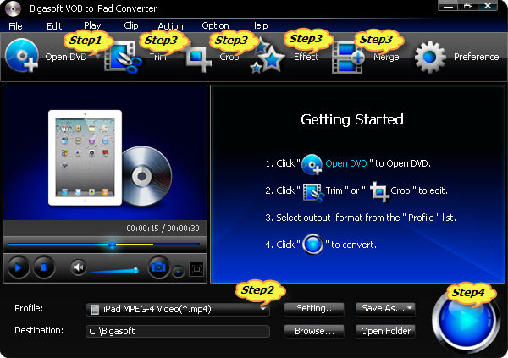Open the Option menu
The image size is (508, 358).
pos(215,26)
